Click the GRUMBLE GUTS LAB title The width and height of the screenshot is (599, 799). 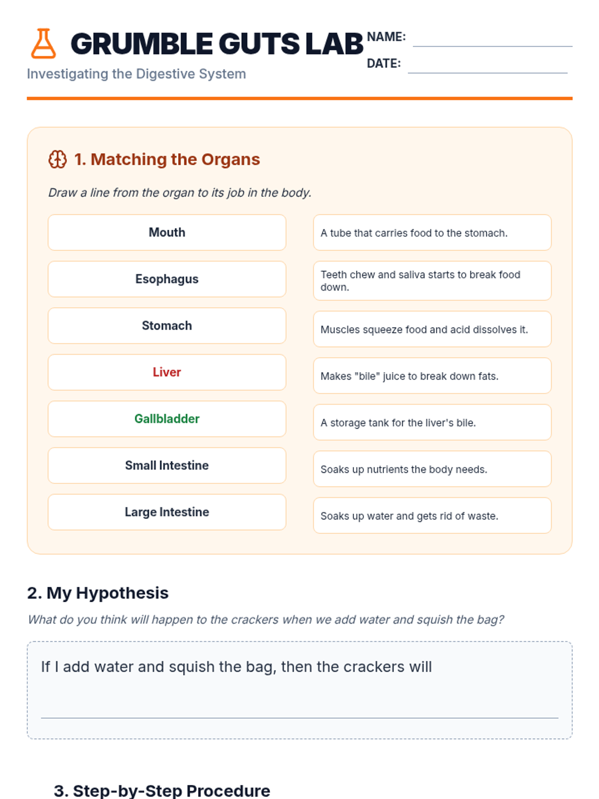point(217,44)
